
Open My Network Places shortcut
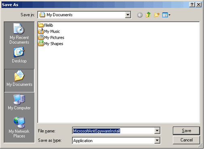(x=19, y=127)
